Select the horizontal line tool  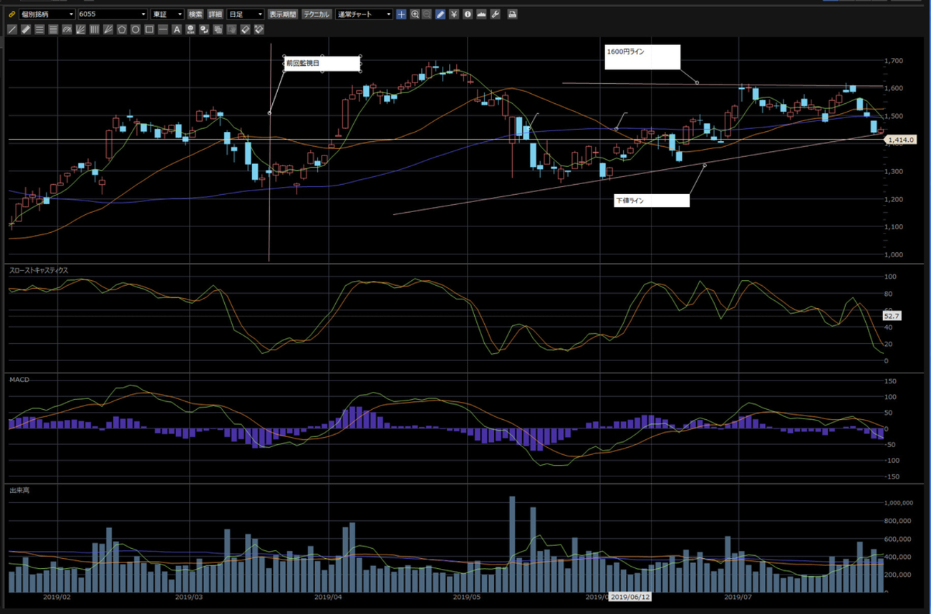[163, 29]
